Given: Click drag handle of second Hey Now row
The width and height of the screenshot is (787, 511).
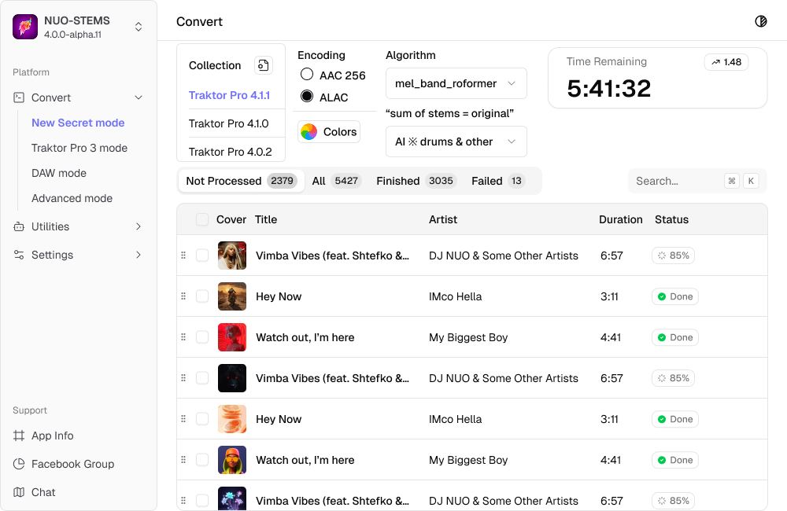Looking at the screenshot, I should click(x=183, y=419).
